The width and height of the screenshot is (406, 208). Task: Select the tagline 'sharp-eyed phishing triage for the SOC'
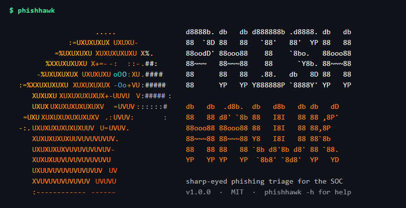pyautogui.click(x=264, y=182)
